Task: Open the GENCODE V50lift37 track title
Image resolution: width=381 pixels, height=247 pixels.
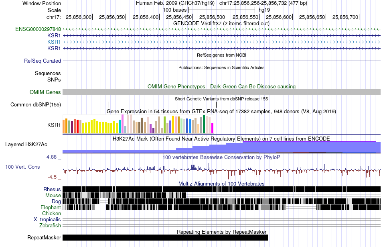Action: (221, 24)
